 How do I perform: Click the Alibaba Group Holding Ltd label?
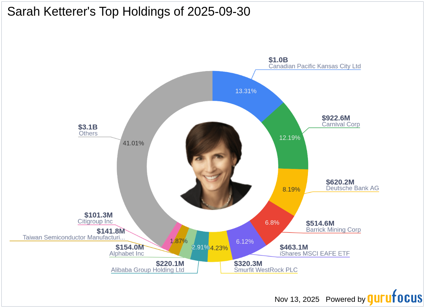click(147, 270)
